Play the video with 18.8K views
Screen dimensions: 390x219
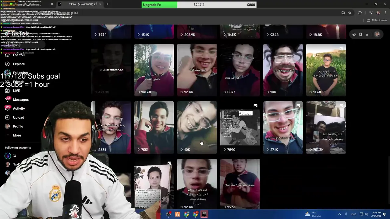(x=326, y=32)
